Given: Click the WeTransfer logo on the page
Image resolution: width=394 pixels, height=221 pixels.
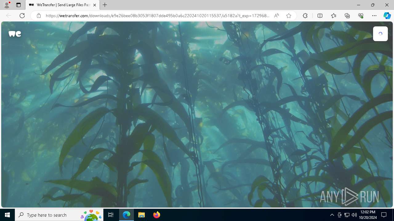Looking at the screenshot, I should [x=15, y=34].
